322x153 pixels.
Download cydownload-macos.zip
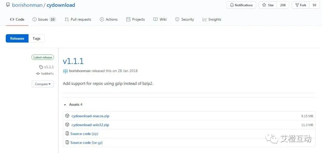90,116
